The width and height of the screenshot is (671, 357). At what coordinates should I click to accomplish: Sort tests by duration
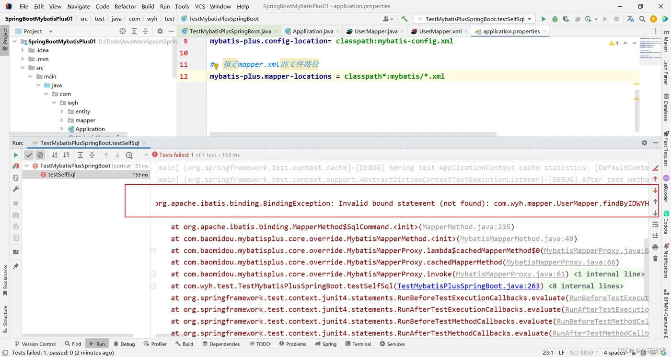(x=66, y=155)
